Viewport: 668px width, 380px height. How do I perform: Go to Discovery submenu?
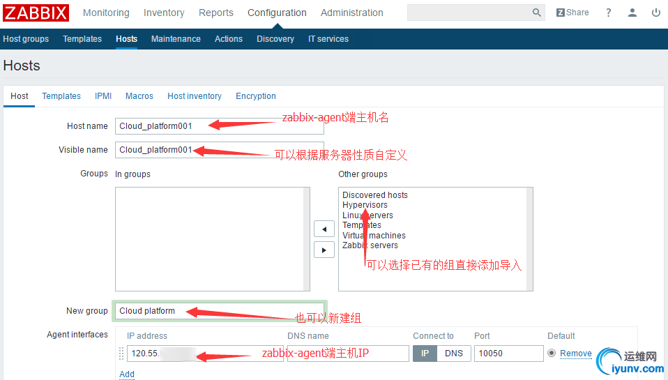click(x=275, y=39)
